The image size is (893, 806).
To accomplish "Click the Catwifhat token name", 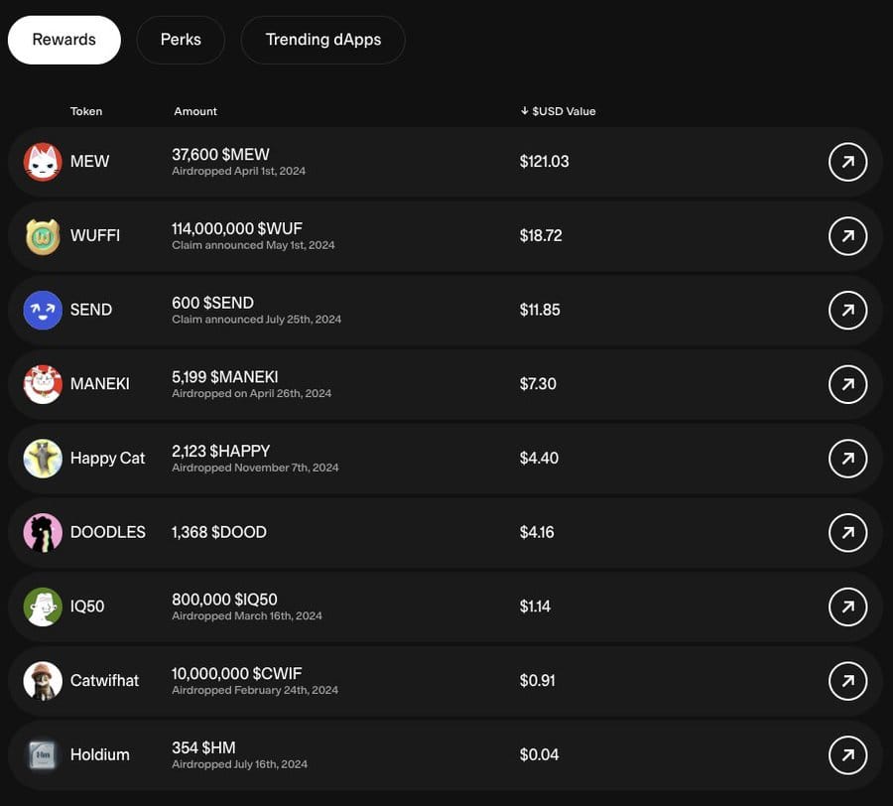I will (x=104, y=681).
